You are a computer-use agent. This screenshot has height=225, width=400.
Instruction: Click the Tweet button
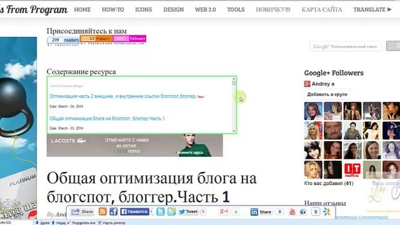point(188,211)
